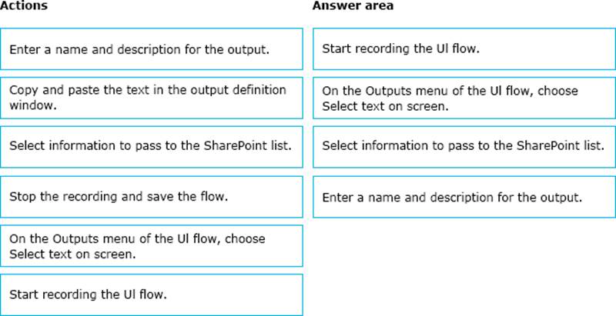This screenshot has width=616, height=316.
Task: Select 'Select information to pass' in Actions list
Action: (152, 146)
